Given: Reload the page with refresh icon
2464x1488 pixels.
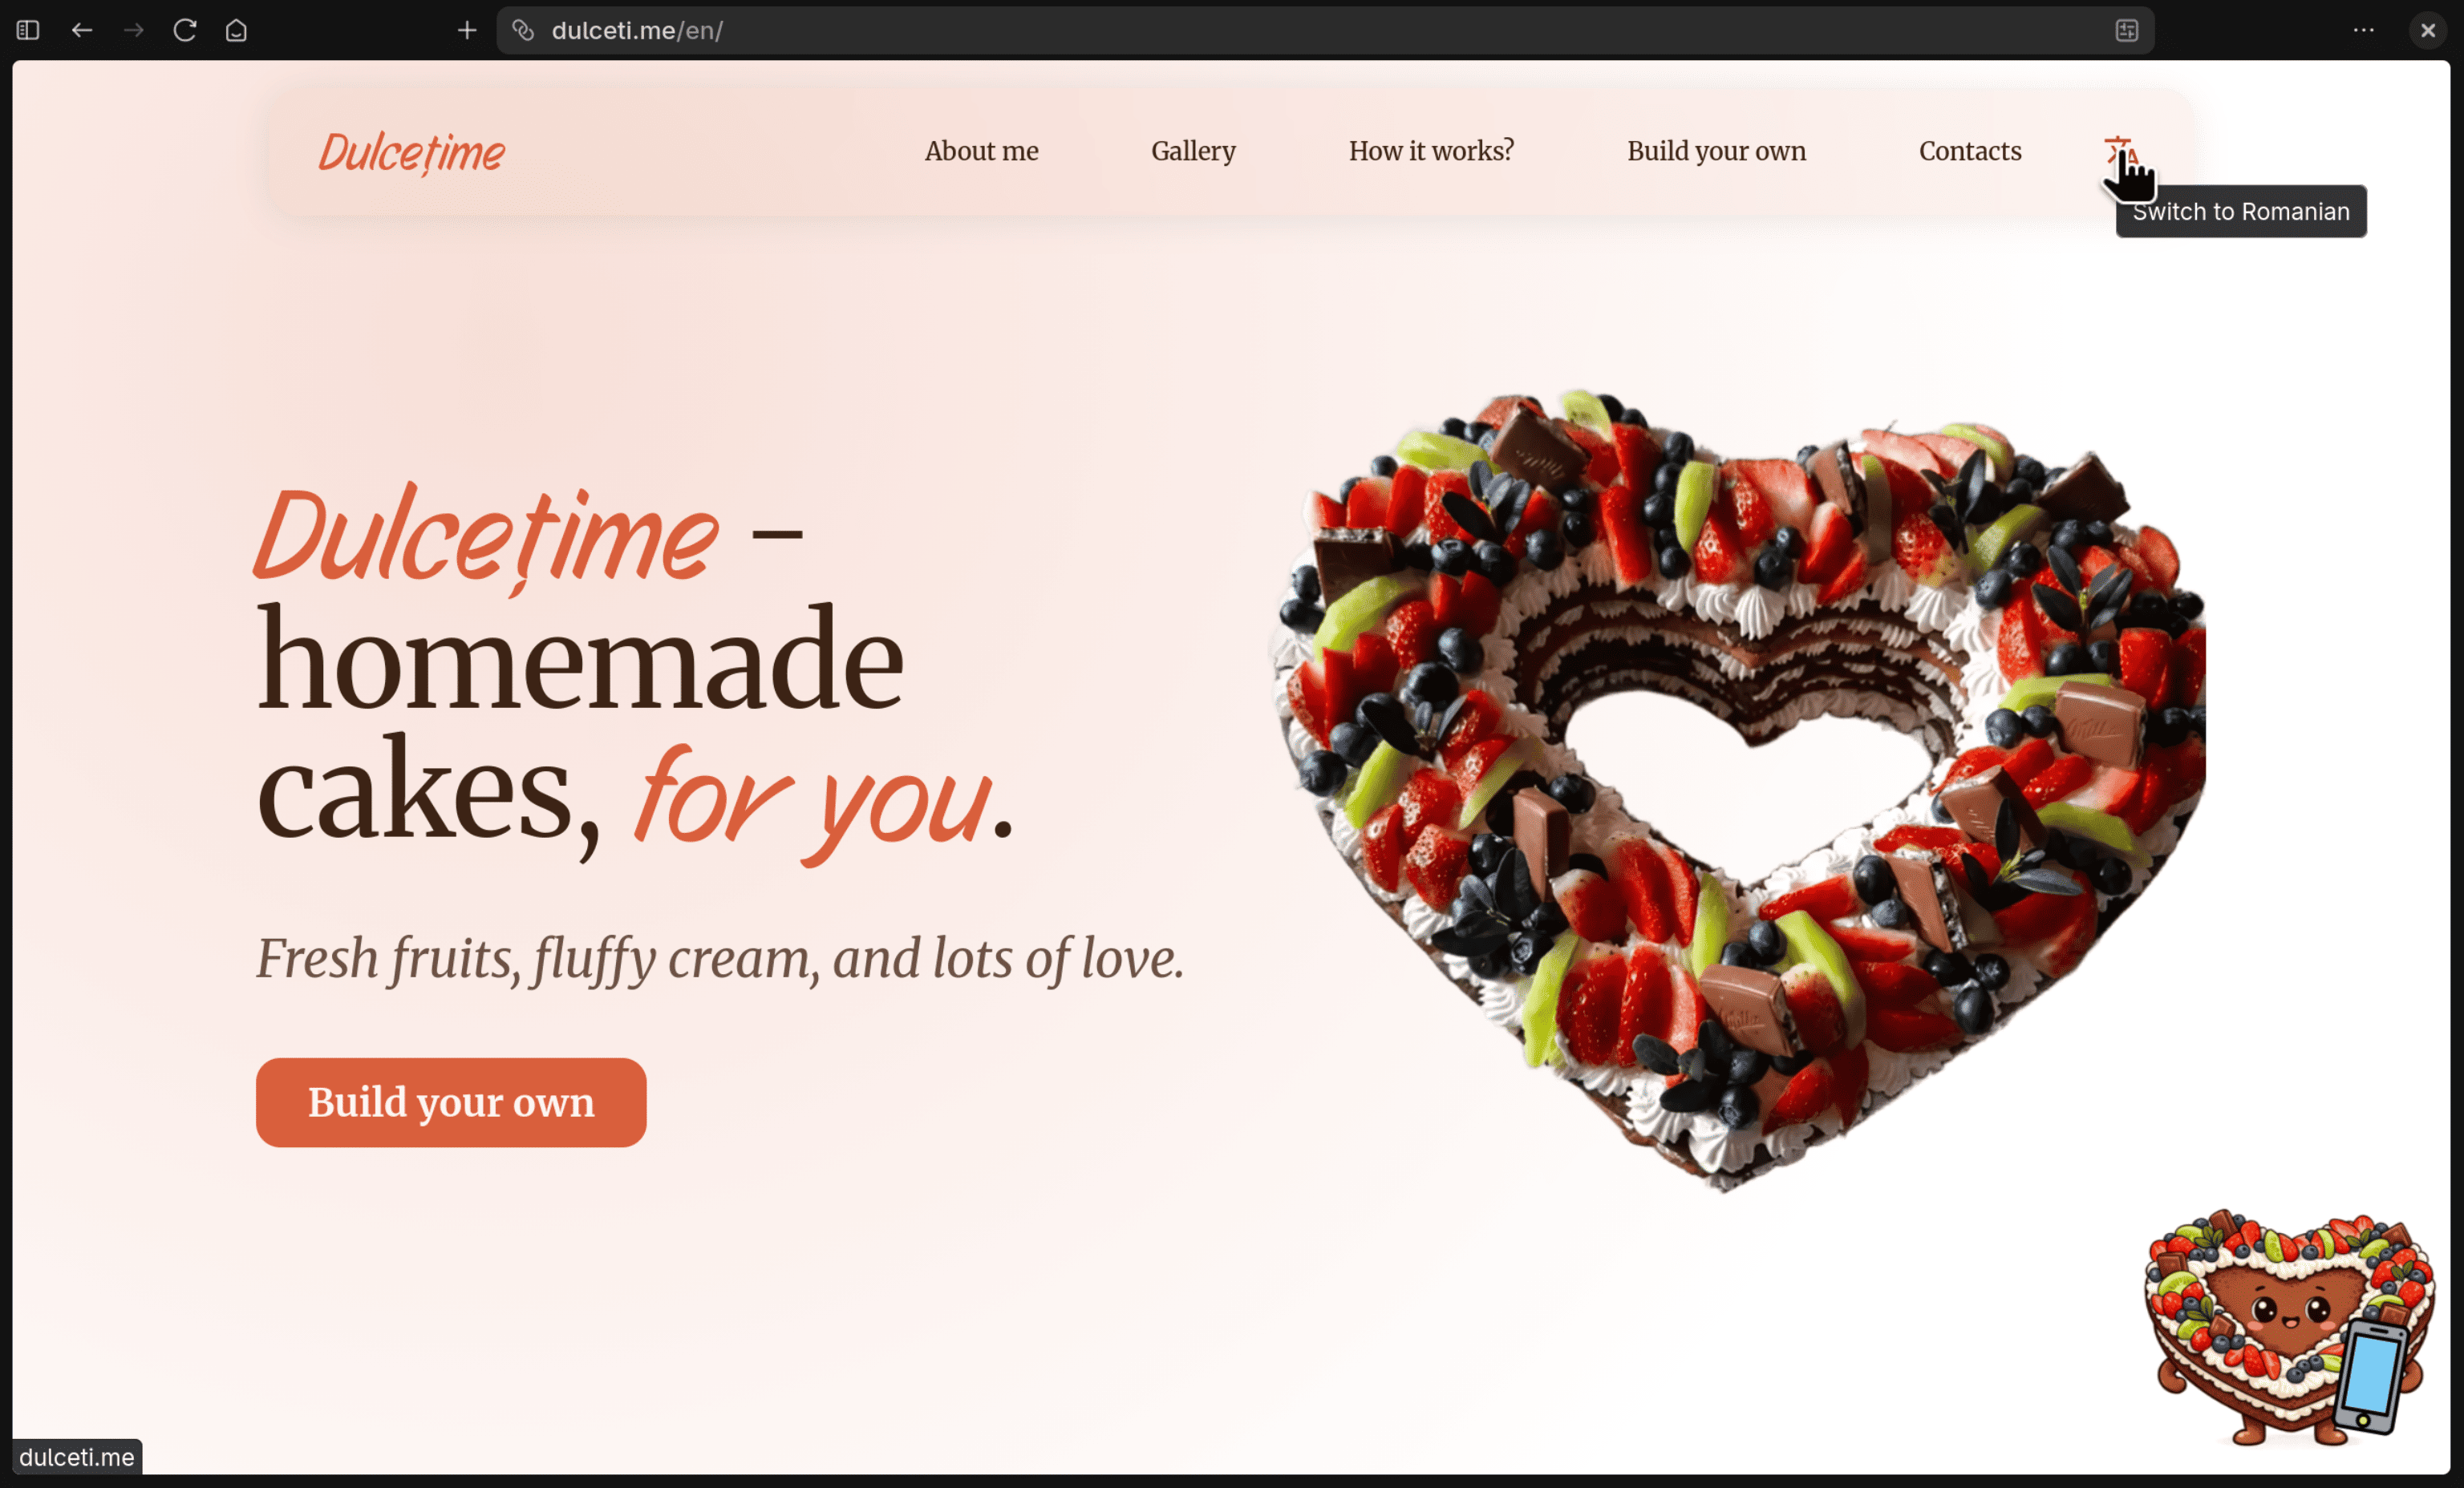Looking at the screenshot, I should pyautogui.click(x=185, y=30).
